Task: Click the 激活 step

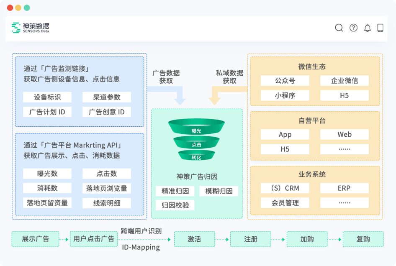Action: 195,239
